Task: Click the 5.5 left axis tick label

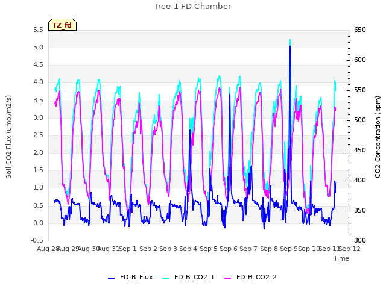Action: (38, 30)
